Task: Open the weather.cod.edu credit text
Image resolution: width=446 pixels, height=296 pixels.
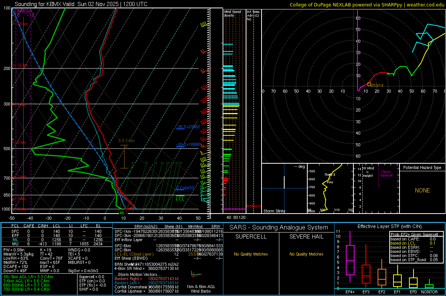Action: pyautogui.click(x=425, y=5)
